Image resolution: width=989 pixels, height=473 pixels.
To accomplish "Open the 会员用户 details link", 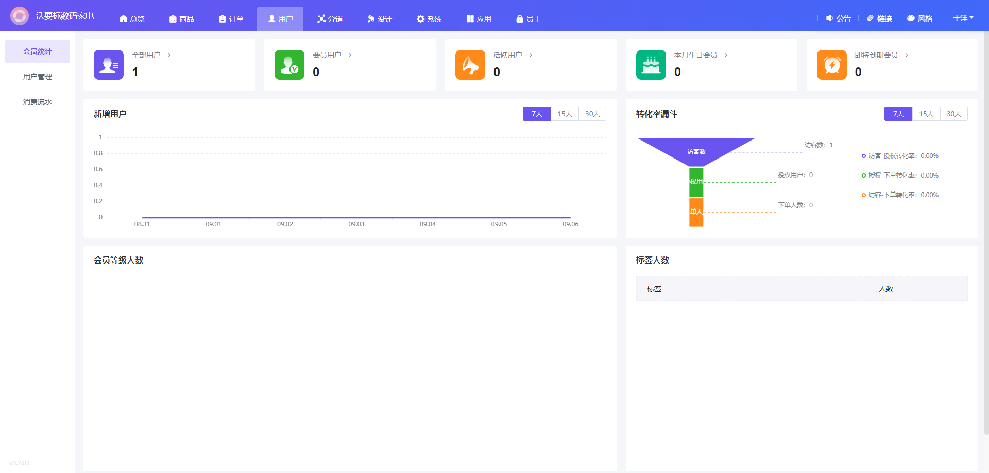I will click(332, 55).
